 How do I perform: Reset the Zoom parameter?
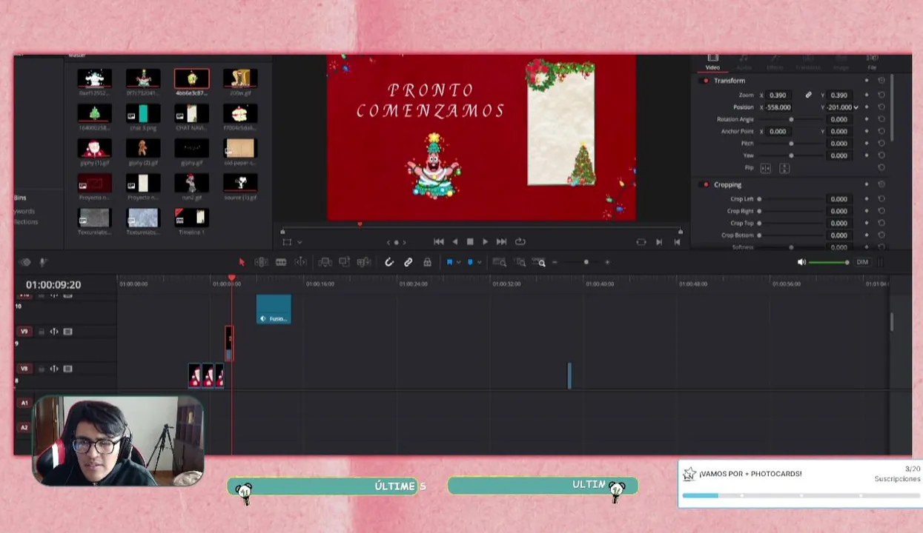881,95
